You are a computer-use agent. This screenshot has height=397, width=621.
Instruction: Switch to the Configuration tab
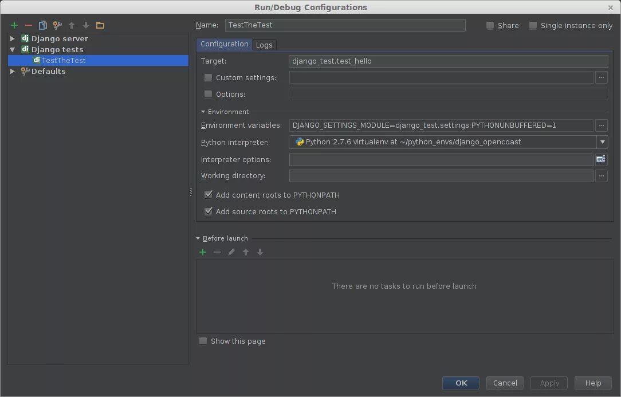224,44
